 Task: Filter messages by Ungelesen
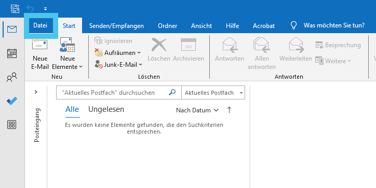[106, 109]
